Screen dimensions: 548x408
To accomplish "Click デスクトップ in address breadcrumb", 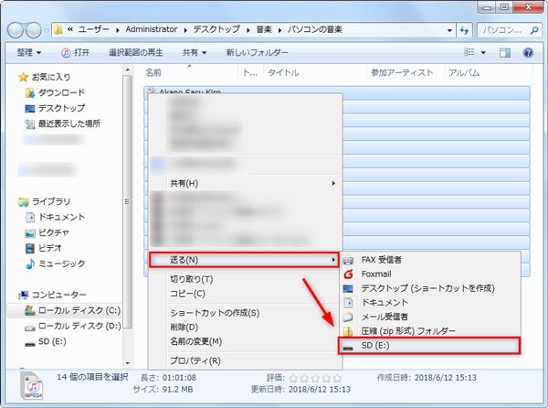I will pos(216,29).
